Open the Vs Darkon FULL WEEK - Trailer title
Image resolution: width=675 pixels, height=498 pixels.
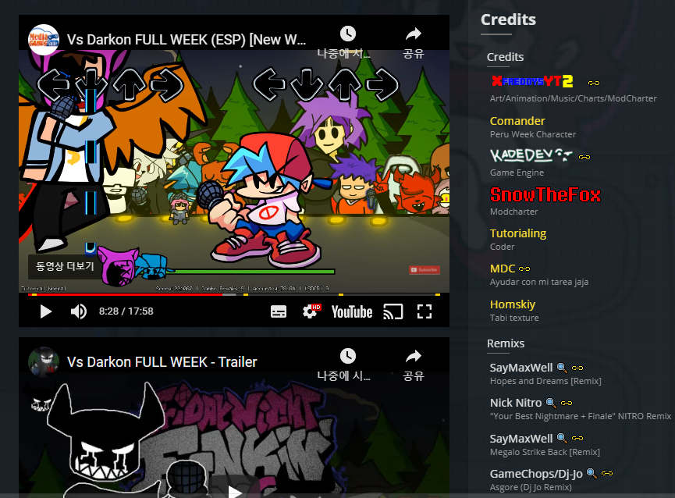[162, 362]
